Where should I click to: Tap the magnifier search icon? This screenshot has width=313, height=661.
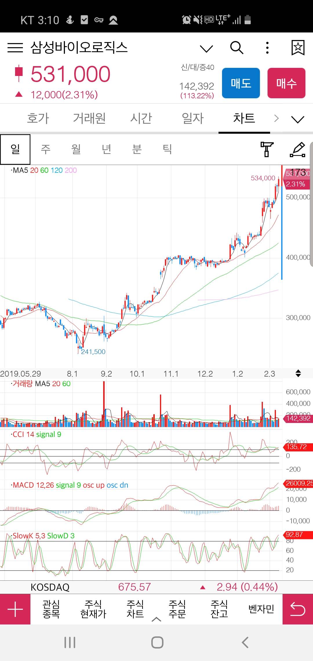point(236,48)
